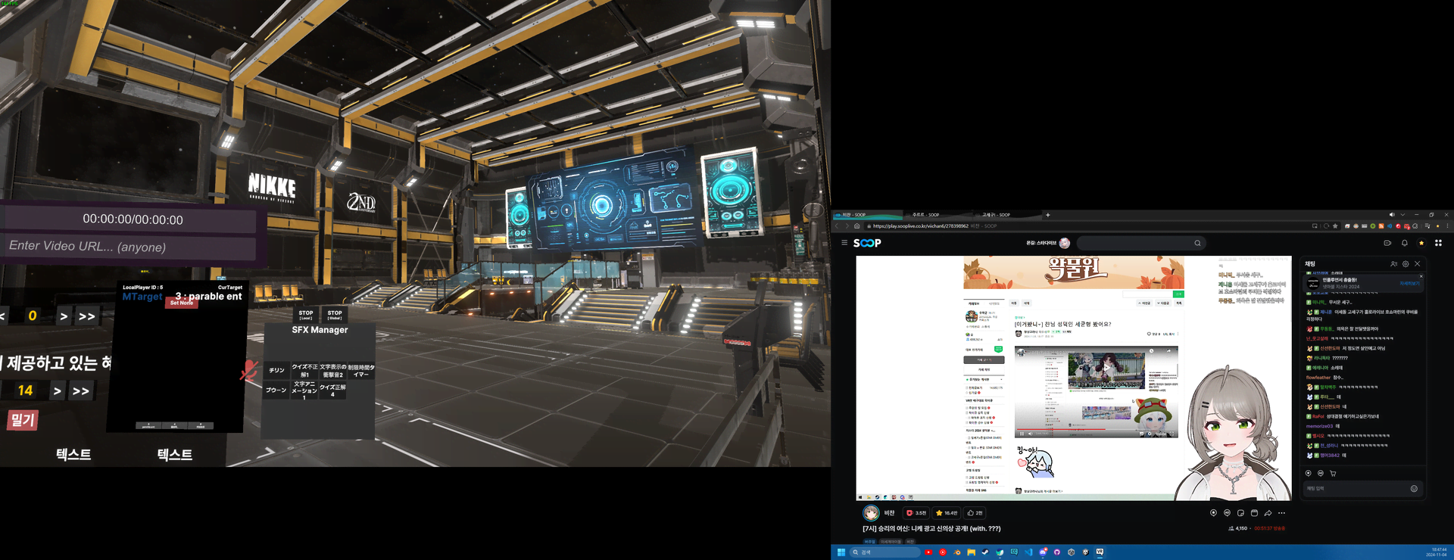Play the ブウーン sound effect
This screenshot has width=1454, height=560.
click(276, 390)
